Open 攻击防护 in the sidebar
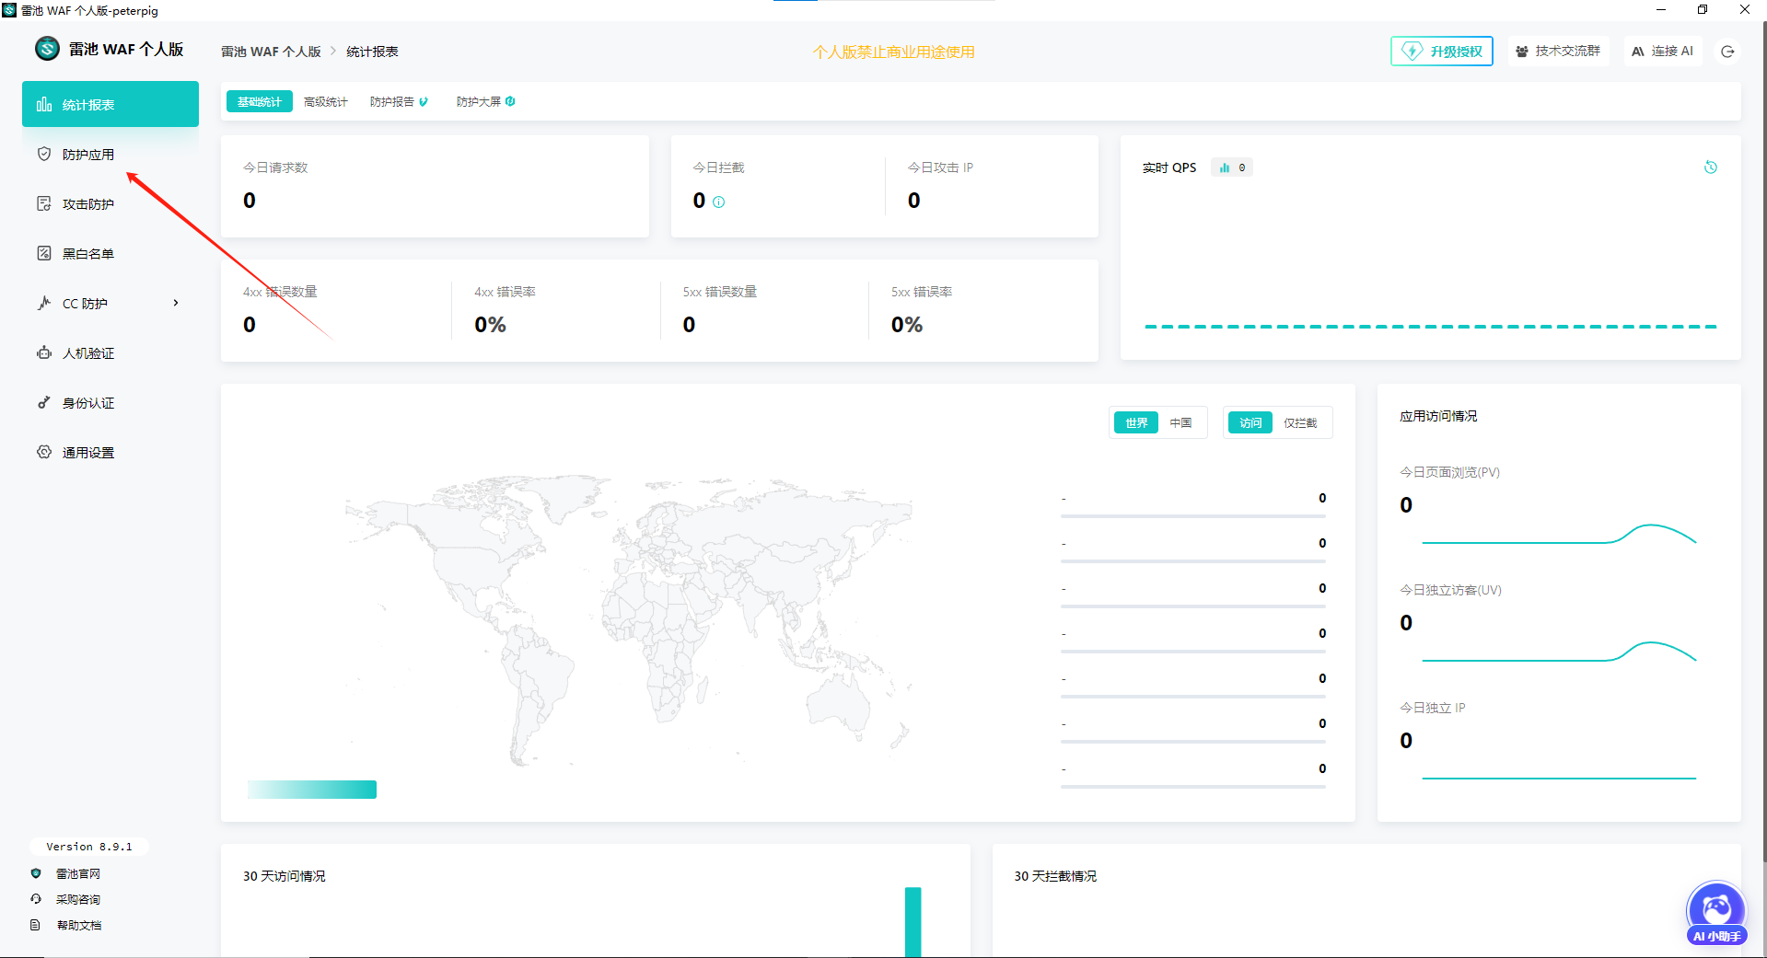Image resolution: width=1767 pixels, height=958 pixels. (110, 203)
